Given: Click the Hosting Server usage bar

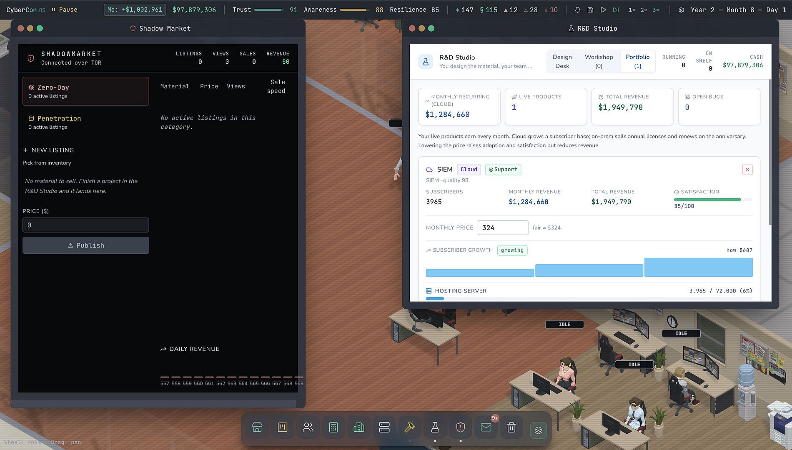Looking at the screenshot, I should click(589, 298).
